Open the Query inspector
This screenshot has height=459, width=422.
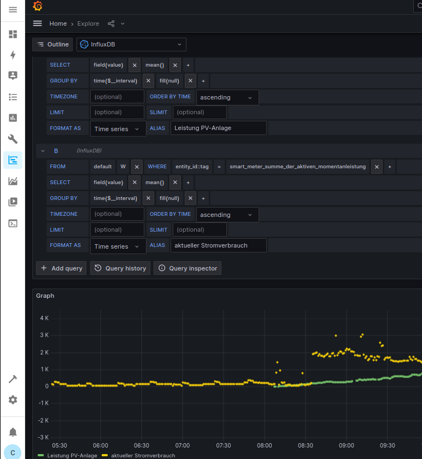pos(187,268)
